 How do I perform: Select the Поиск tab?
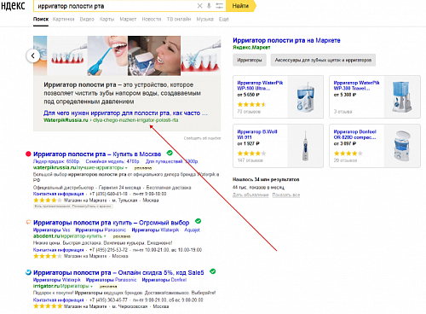pos(41,19)
